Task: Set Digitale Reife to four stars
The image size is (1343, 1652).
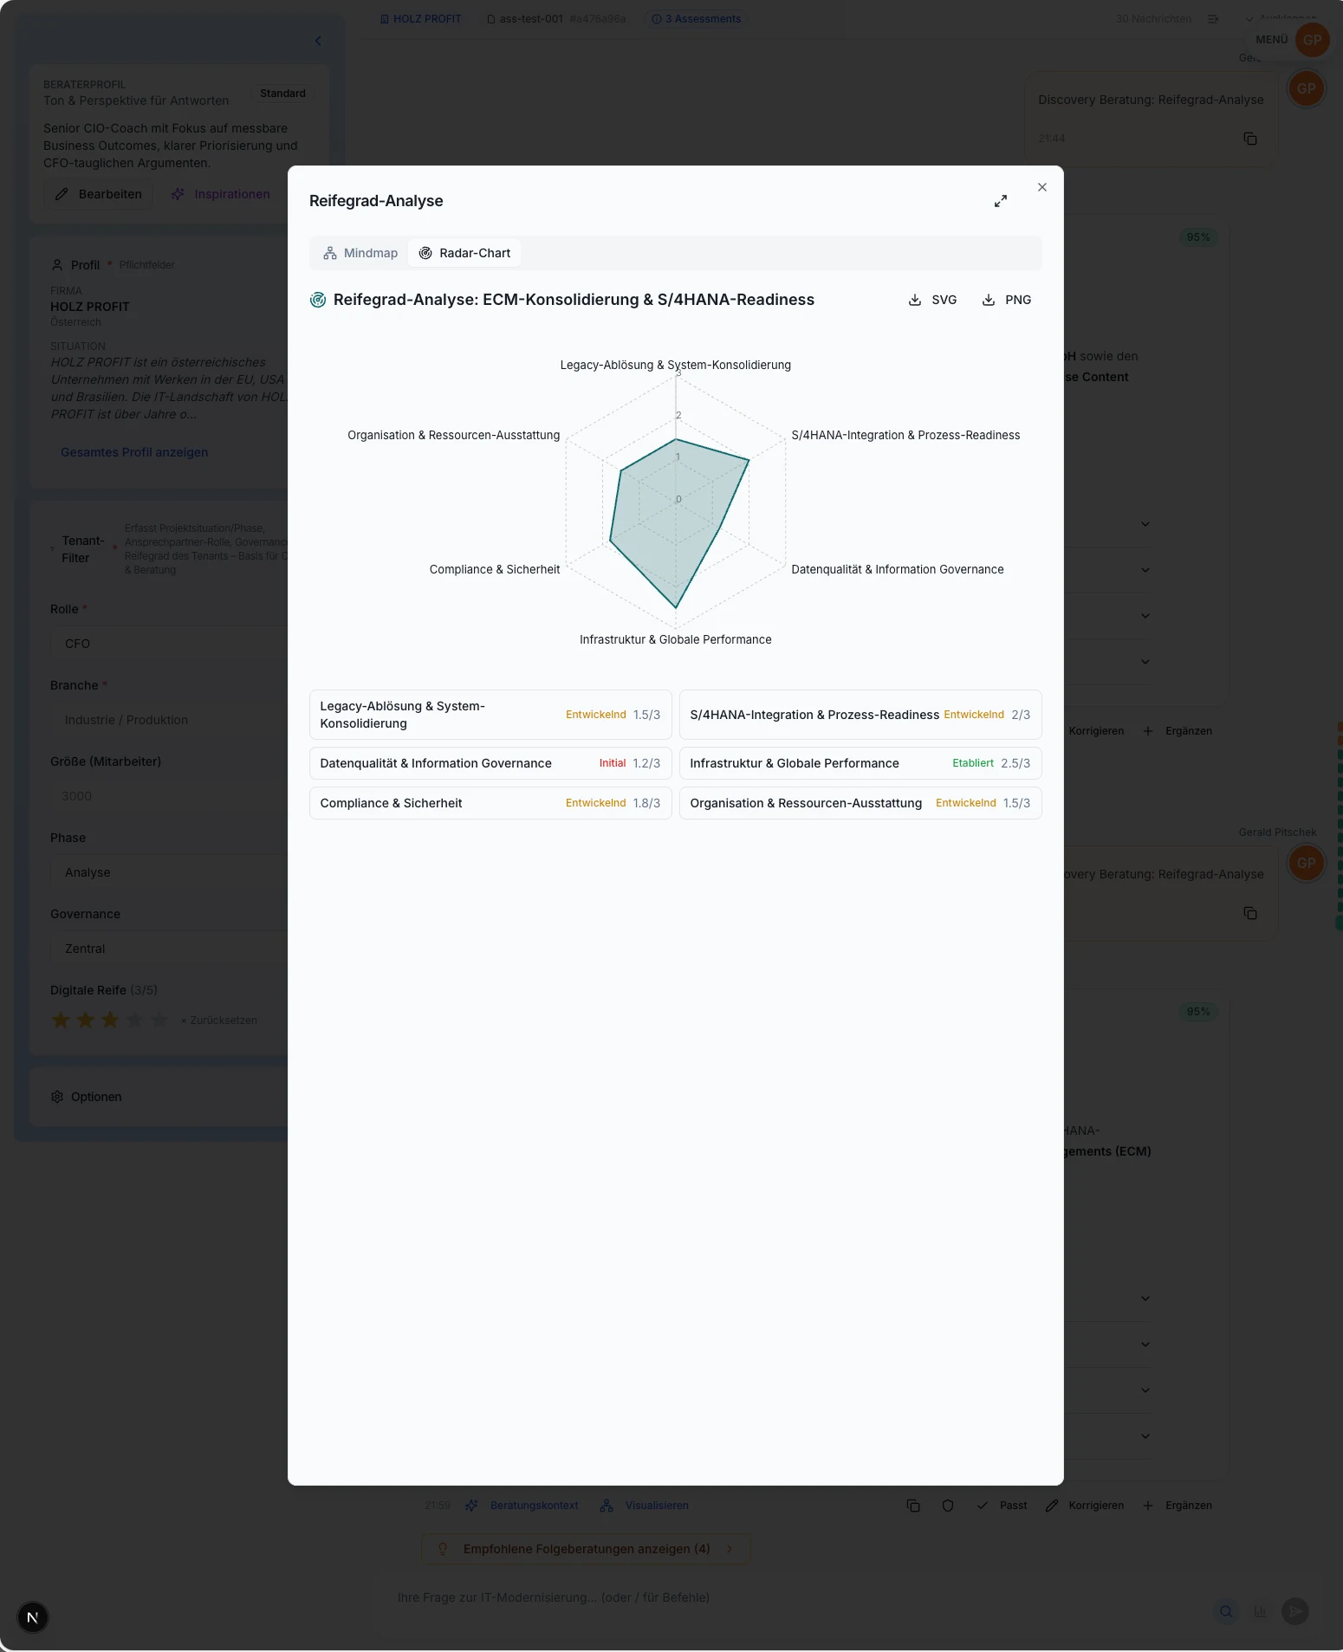Action: [134, 1020]
